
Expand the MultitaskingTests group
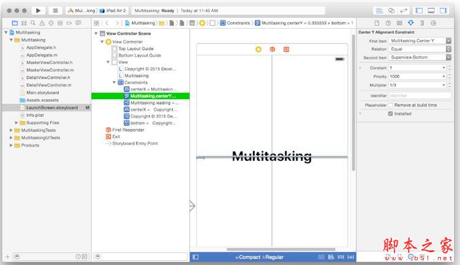(x=11, y=130)
